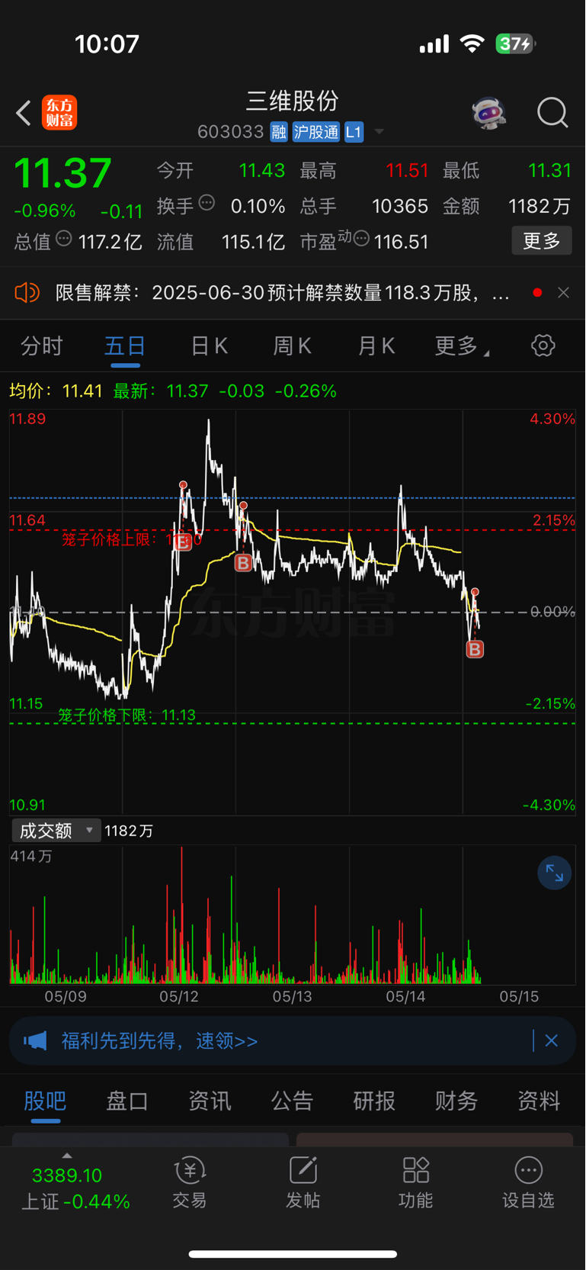Dismiss the 限售解禁 notice with X
The width and height of the screenshot is (586, 1270).
pos(563,292)
